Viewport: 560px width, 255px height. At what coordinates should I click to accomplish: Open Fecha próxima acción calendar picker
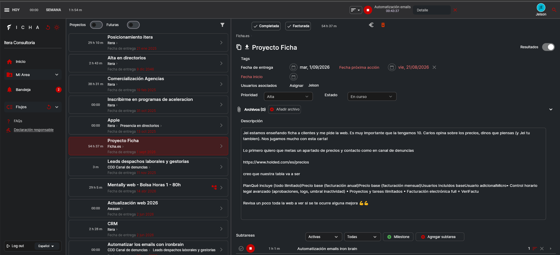point(392,68)
